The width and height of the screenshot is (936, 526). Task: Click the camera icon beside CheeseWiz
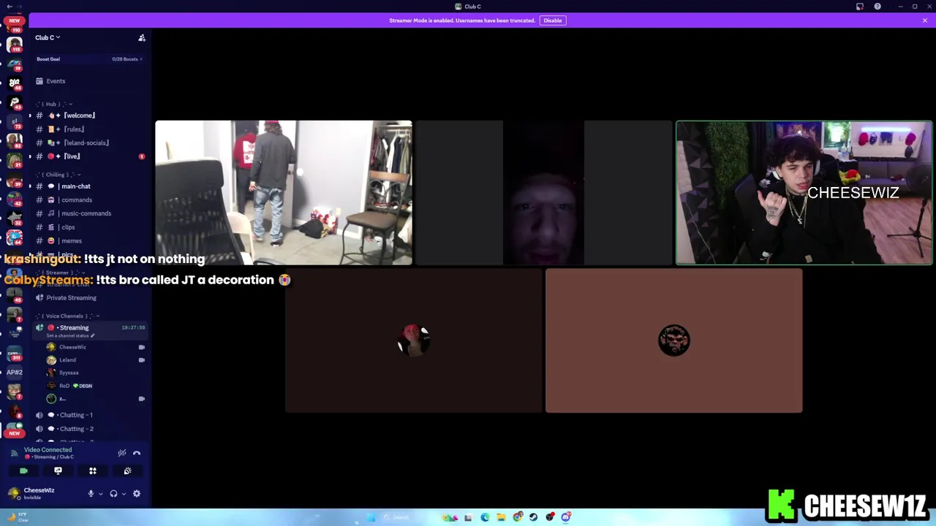141,347
